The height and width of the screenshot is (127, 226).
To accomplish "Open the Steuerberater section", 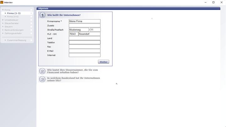I will (12, 23).
